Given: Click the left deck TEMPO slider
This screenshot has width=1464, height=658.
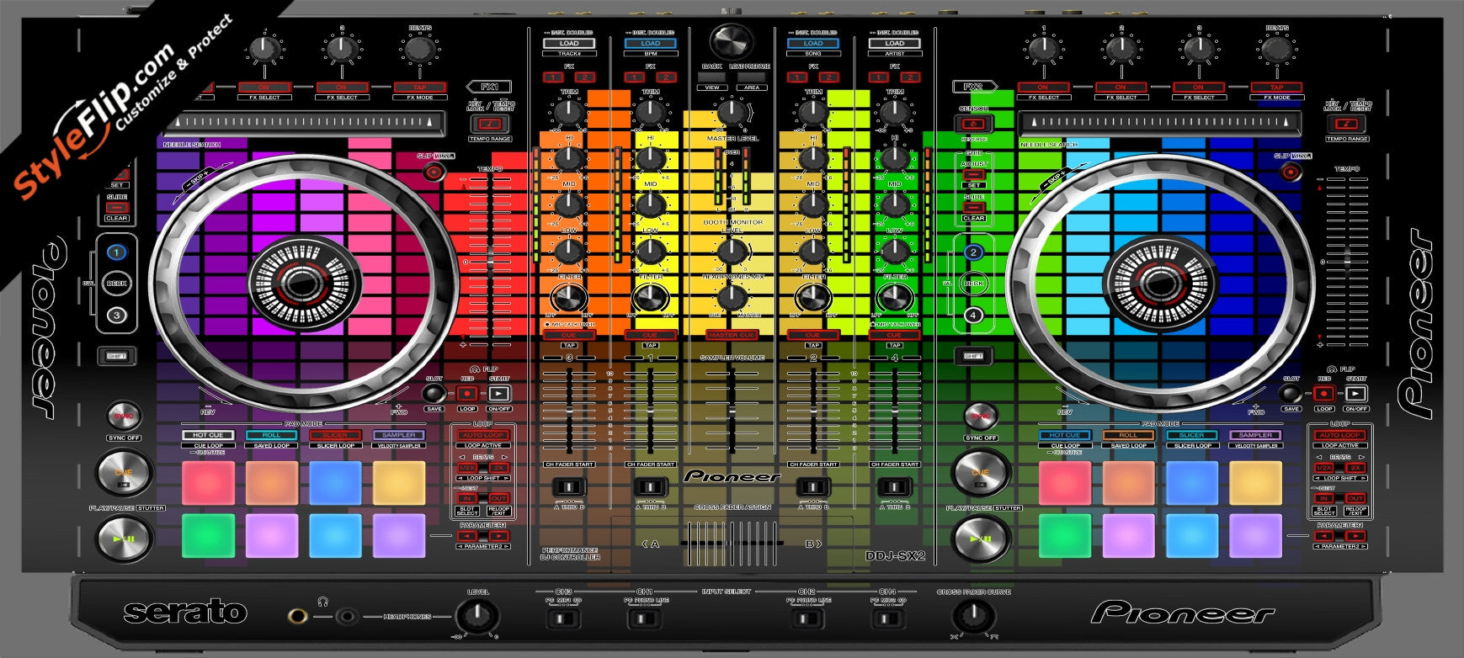Looking at the screenshot, I should 490,262.
